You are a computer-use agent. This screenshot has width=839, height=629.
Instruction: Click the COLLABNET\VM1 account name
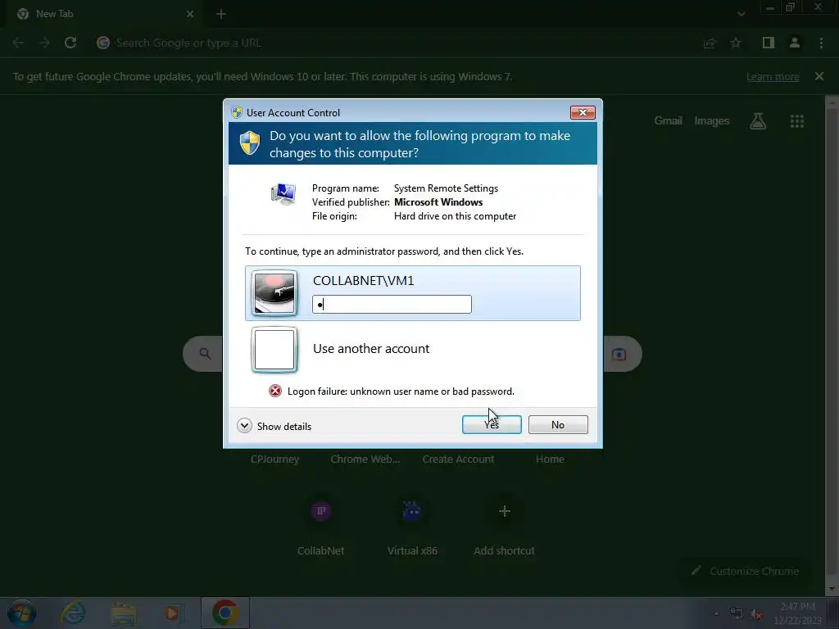pyautogui.click(x=363, y=281)
